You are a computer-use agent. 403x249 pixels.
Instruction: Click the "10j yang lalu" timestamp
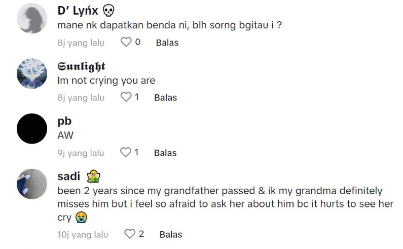[x=83, y=234]
